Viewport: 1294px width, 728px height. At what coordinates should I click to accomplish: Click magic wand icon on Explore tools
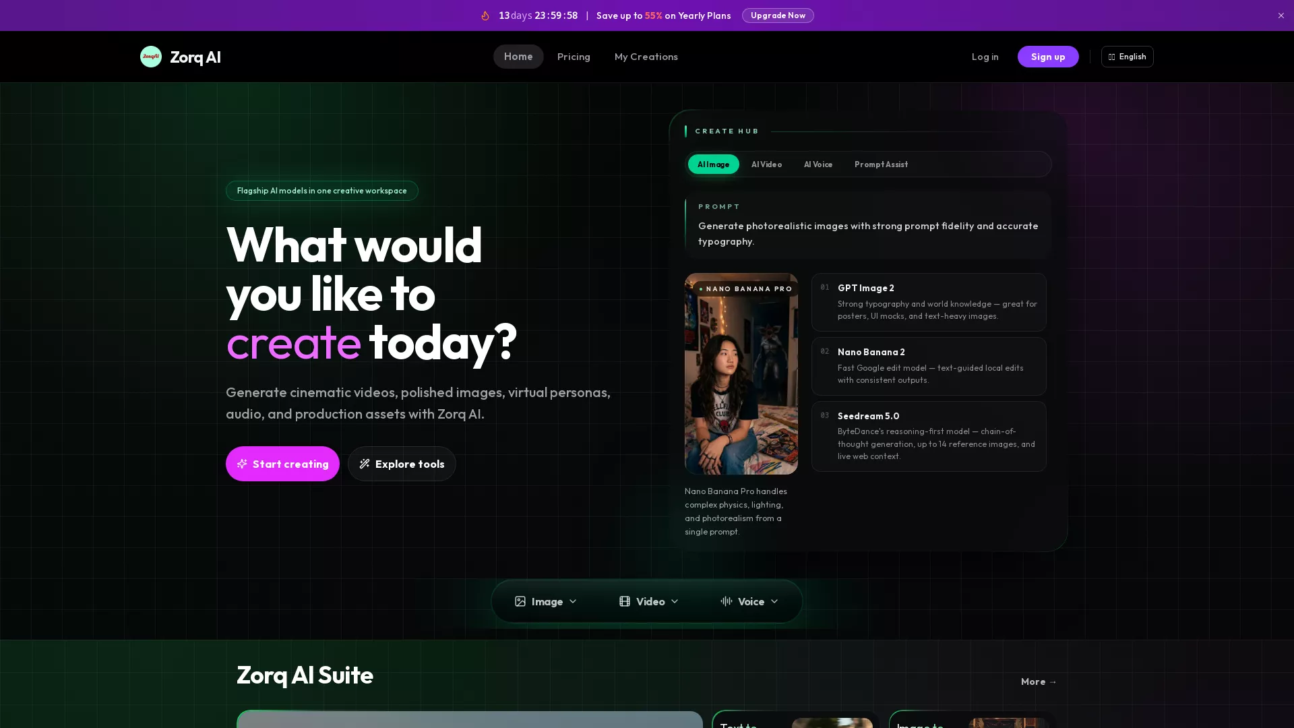(x=365, y=464)
